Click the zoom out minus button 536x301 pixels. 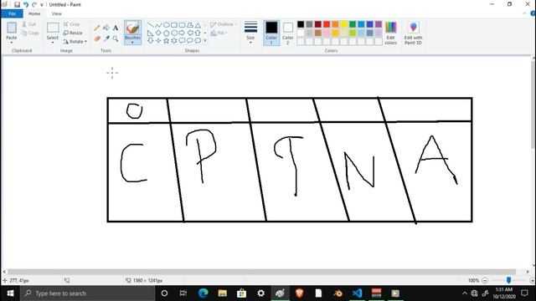click(485, 281)
